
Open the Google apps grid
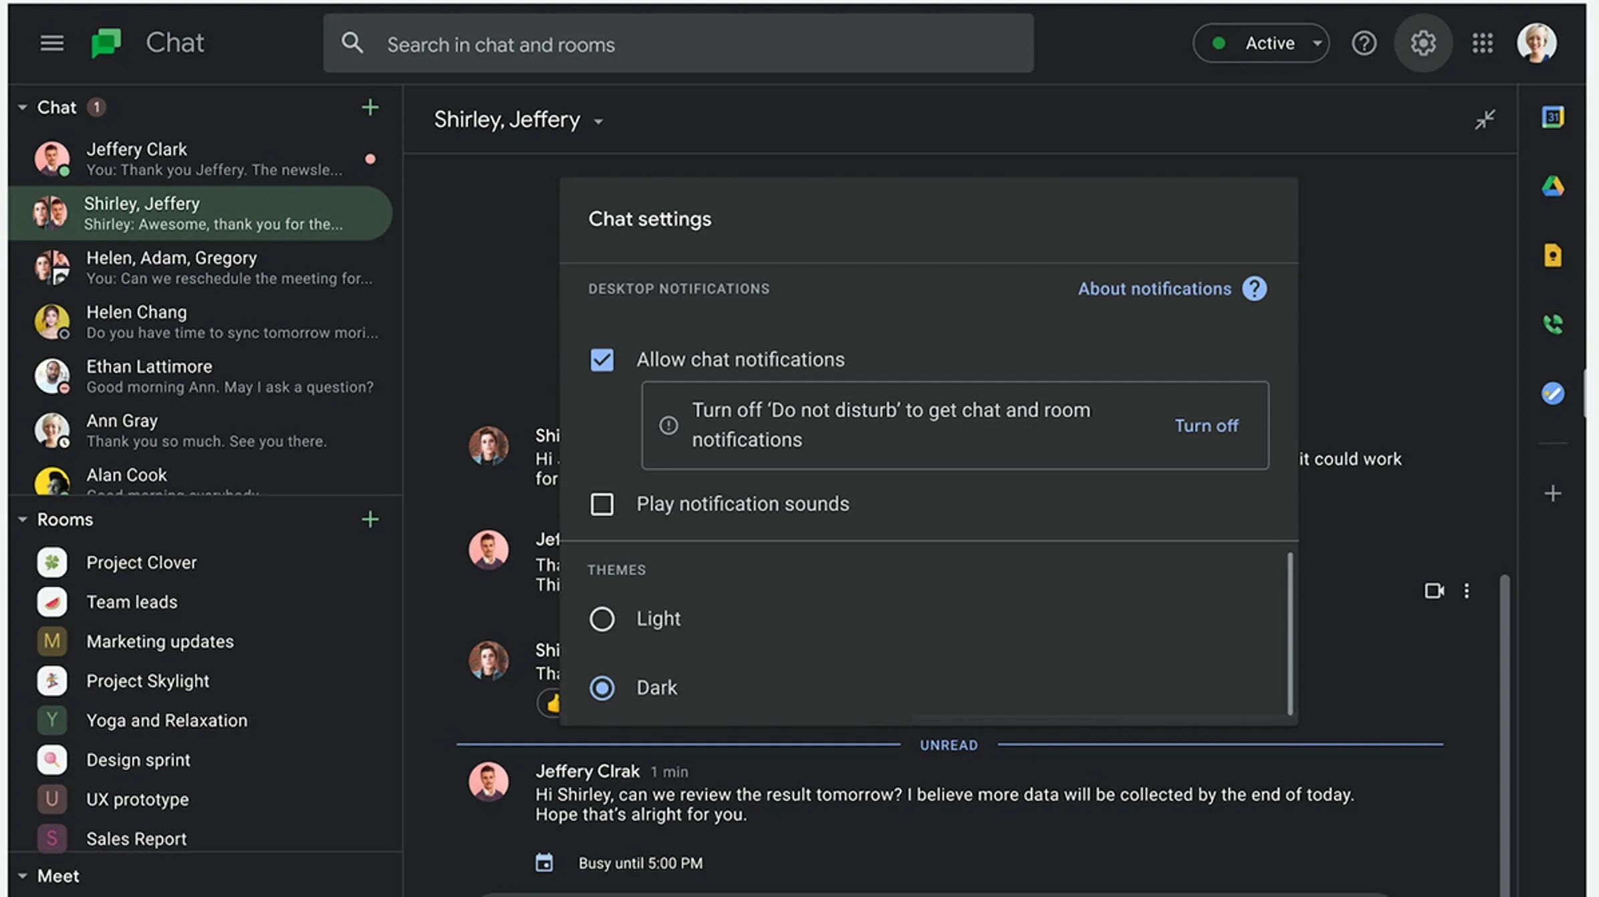click(x=1482, y=43)
